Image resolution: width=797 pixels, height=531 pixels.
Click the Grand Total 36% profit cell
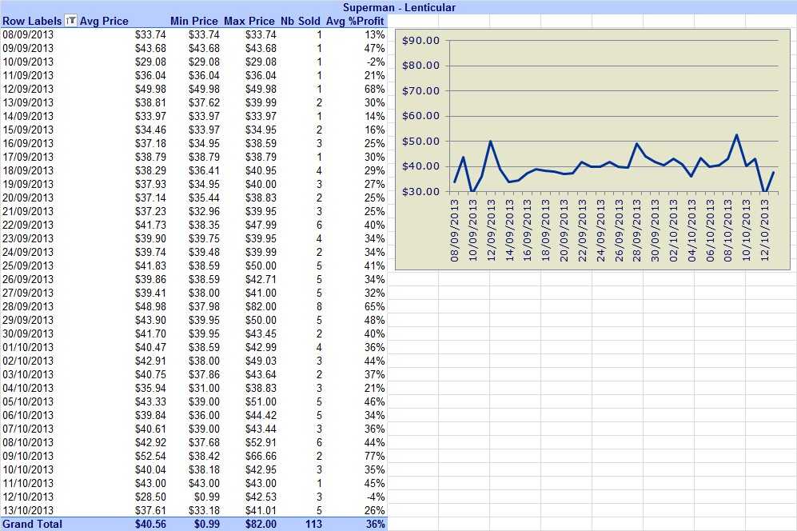[x=375, y=524]
